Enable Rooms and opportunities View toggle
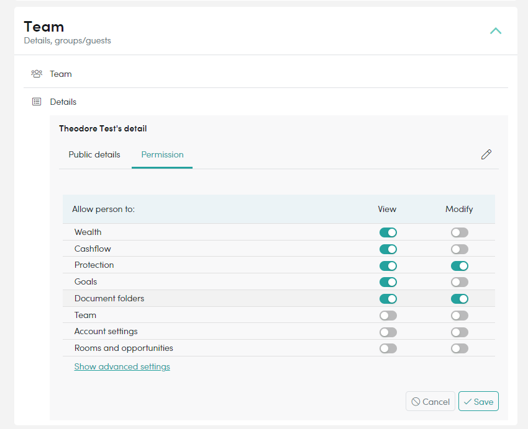 (x=388, y=348)
